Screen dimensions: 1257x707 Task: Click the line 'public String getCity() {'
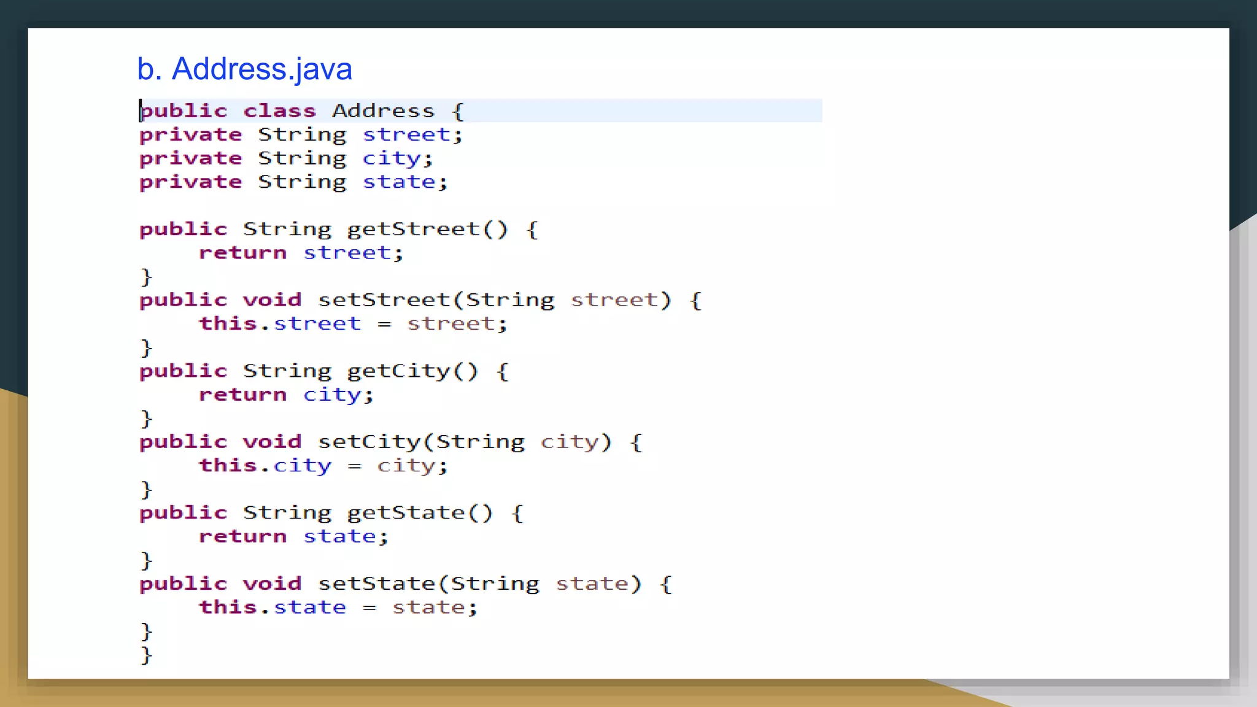click(324, 371)
